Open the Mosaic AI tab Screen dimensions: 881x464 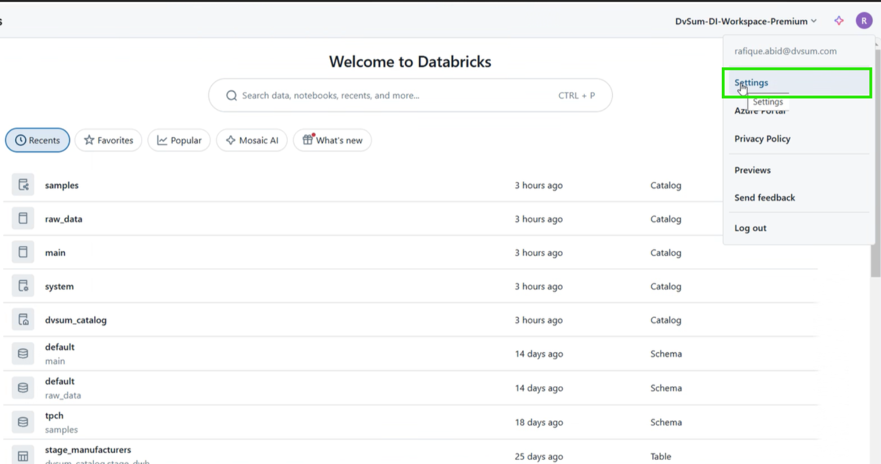click(252, 140)
